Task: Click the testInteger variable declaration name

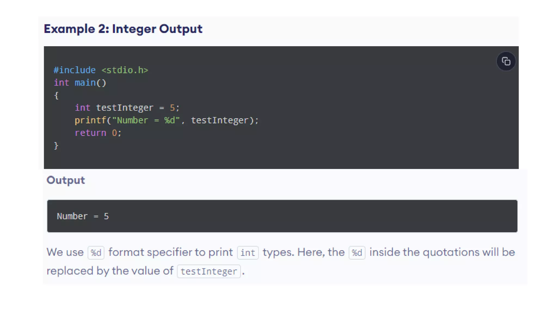Action: click(125, 108)
